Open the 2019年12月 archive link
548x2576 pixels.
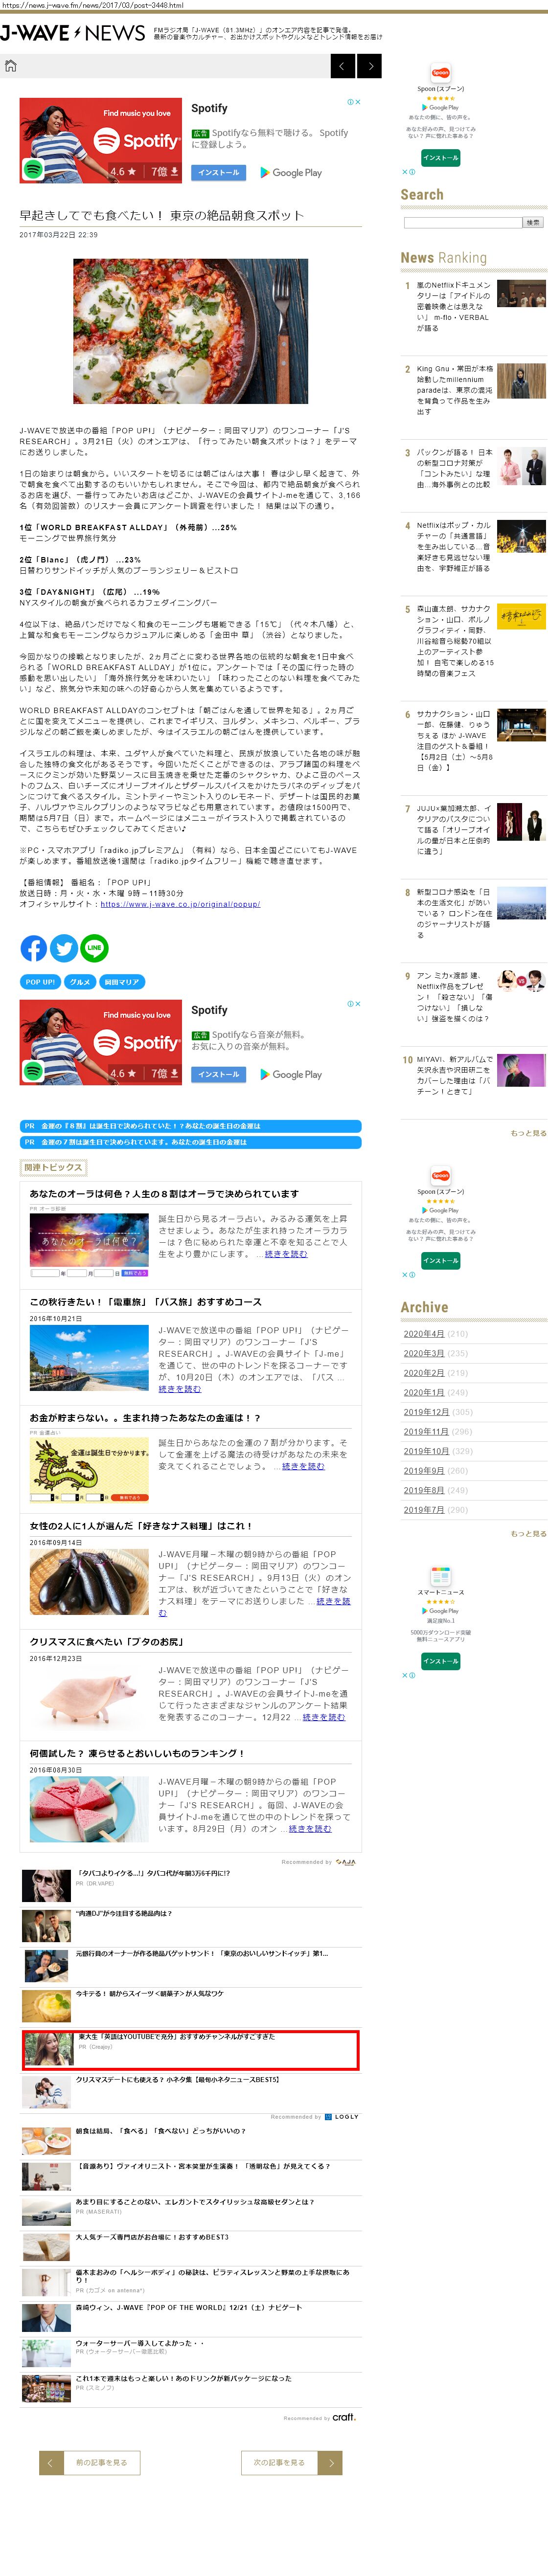coord(426,1411)
